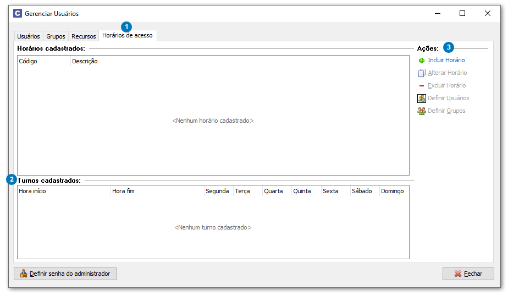Open the Definir Grupos action
The height and width of the screenshot is (295, 508).
(x=446, y=111)
